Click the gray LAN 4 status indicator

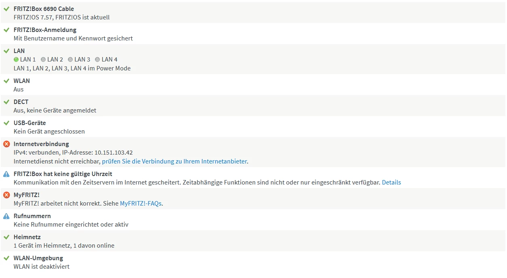[x=97, y=59]
